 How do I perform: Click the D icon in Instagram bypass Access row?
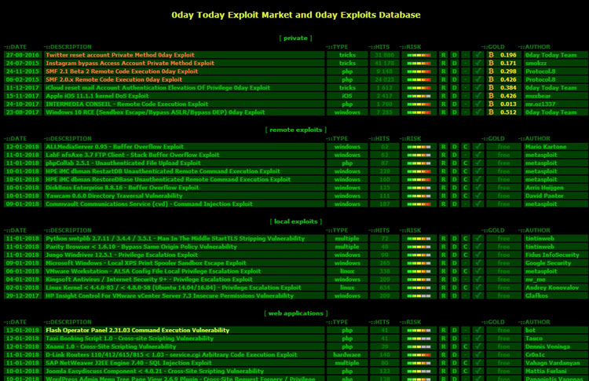tap(455, 63)
